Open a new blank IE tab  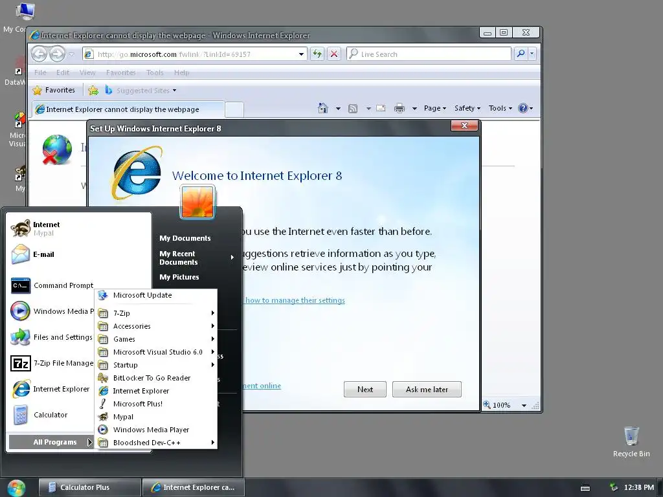[234, 110]
